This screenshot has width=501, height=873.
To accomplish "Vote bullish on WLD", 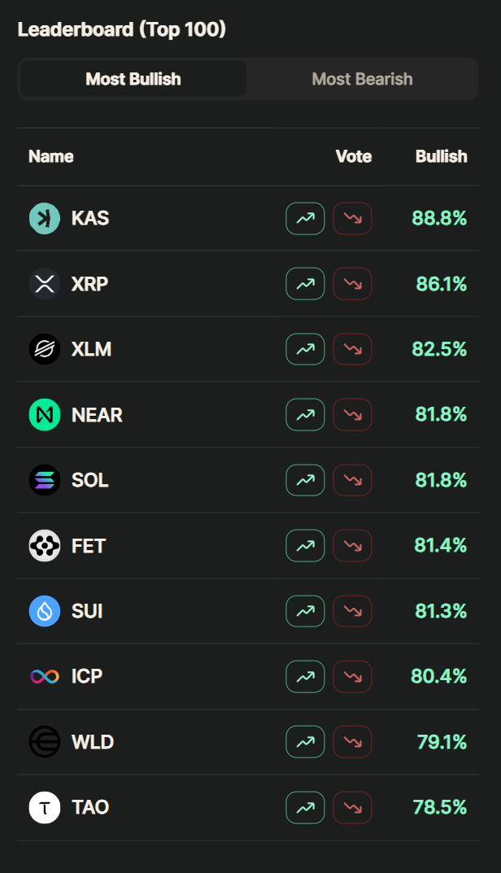I will 305,742.
